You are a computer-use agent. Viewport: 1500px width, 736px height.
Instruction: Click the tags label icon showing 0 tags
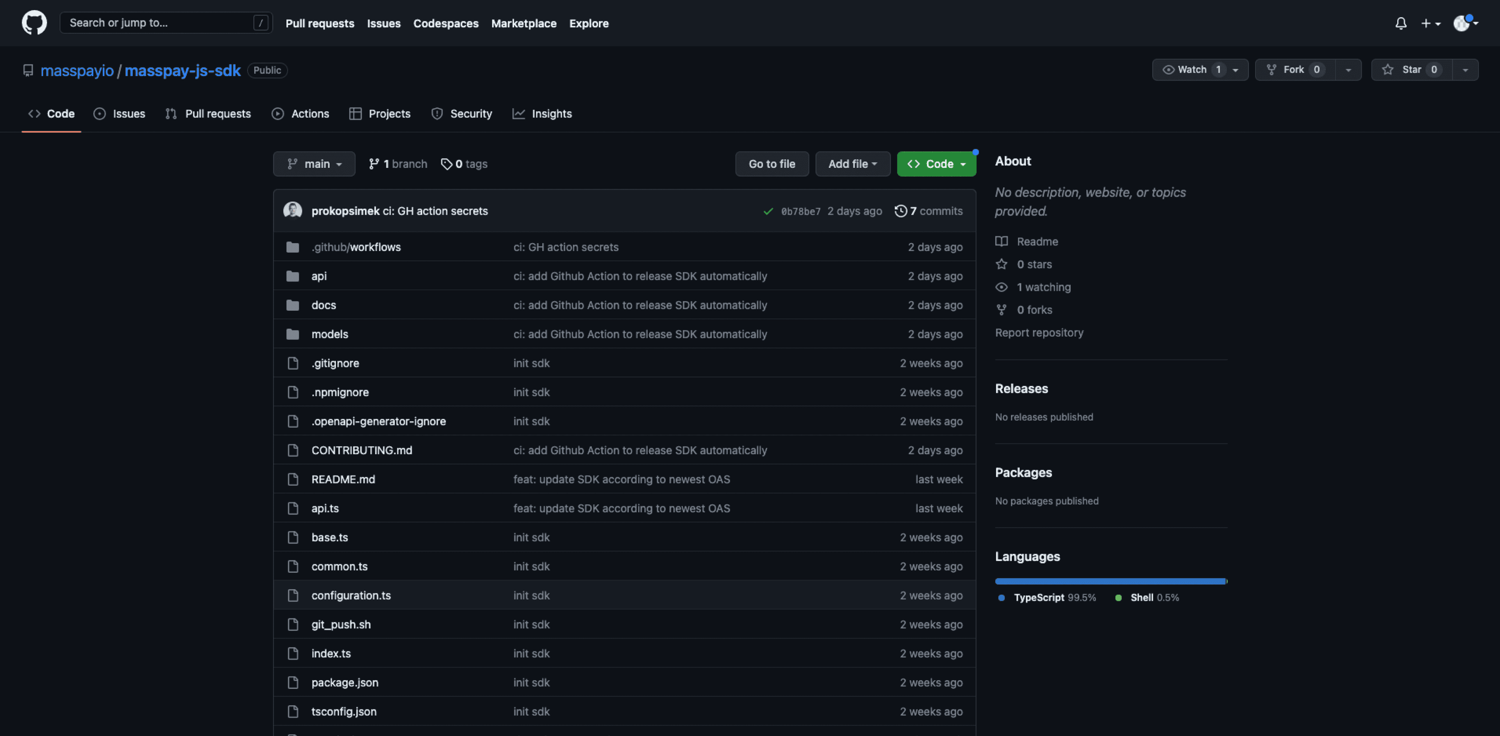click(x=447, y=164)
